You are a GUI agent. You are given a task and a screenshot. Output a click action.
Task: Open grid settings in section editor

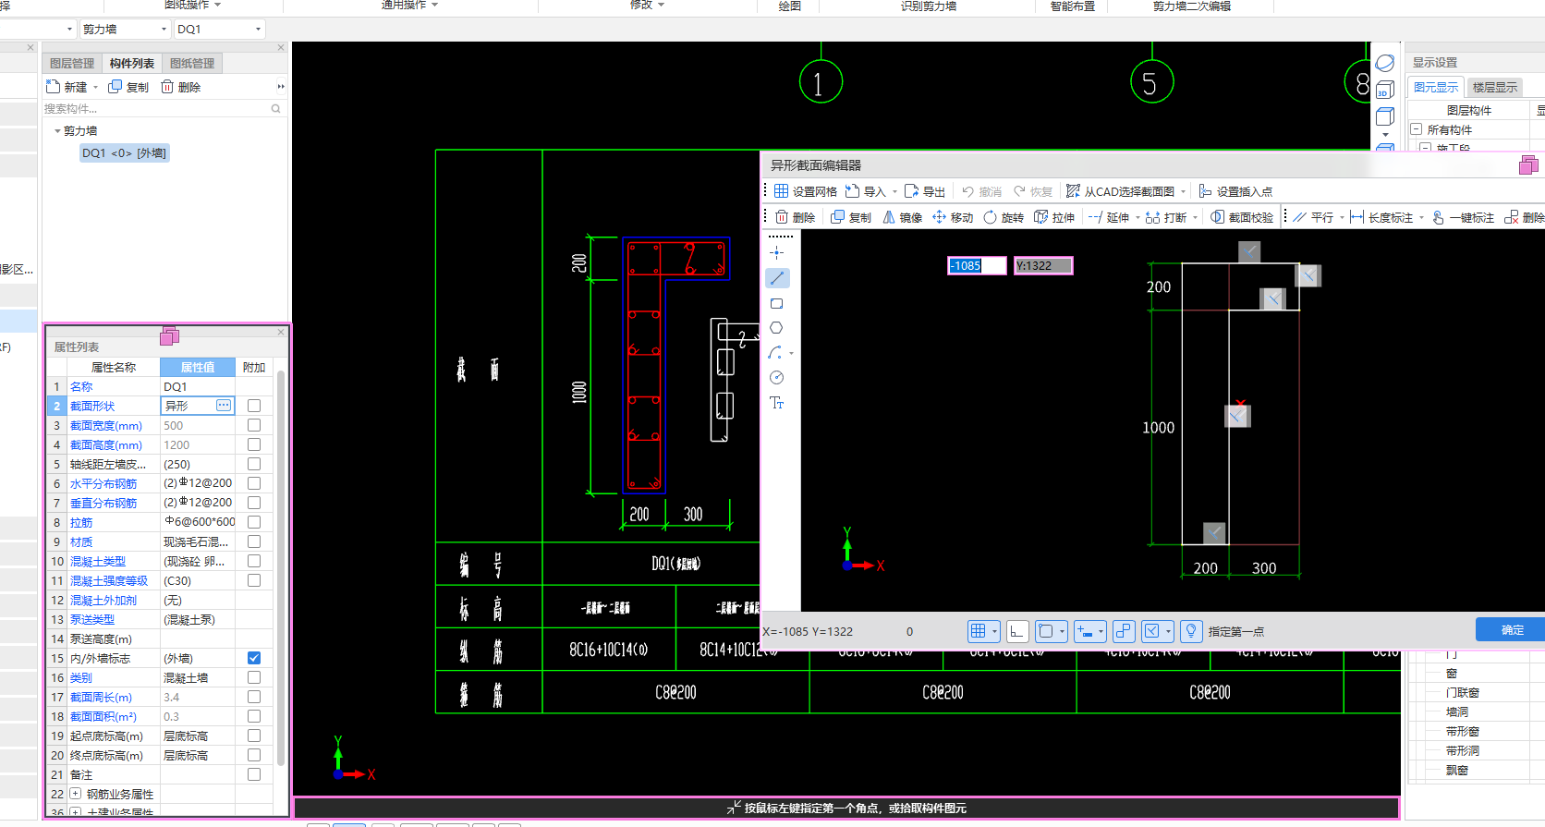click(805, 191)
